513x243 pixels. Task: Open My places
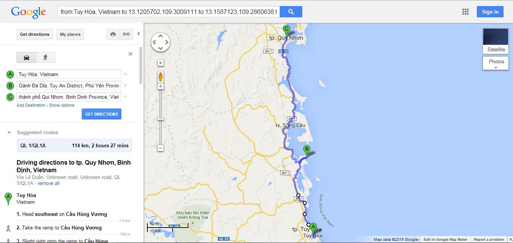click(70, 34)
